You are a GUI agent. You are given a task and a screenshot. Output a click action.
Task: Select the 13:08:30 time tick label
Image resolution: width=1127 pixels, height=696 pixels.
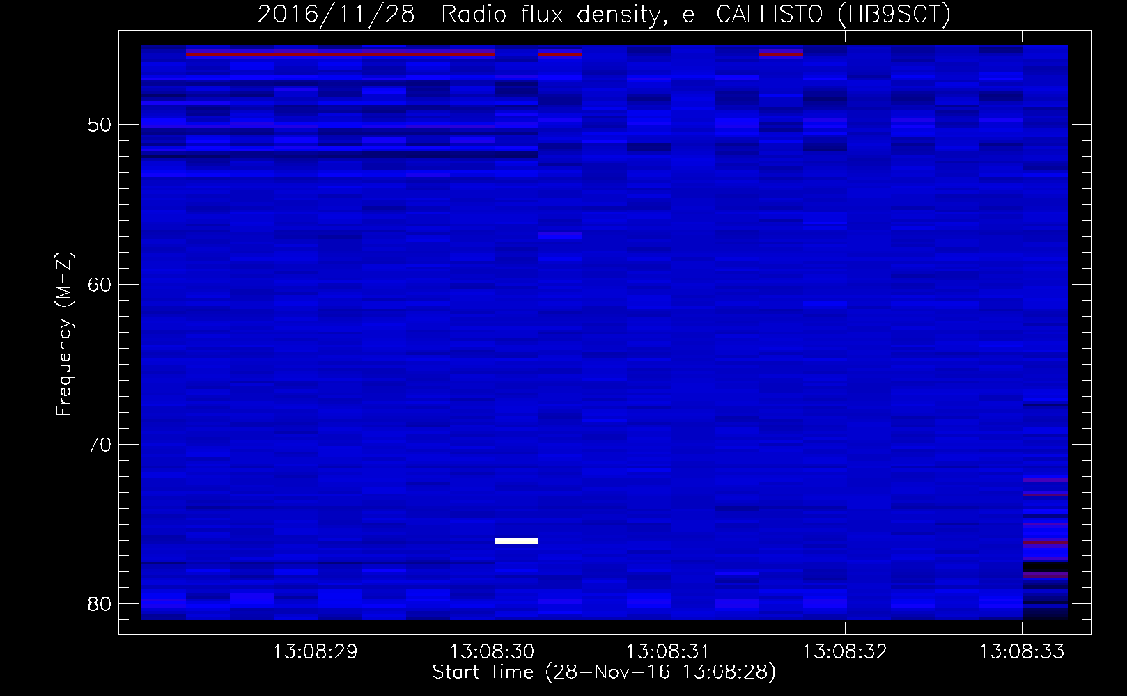[492, 652]
